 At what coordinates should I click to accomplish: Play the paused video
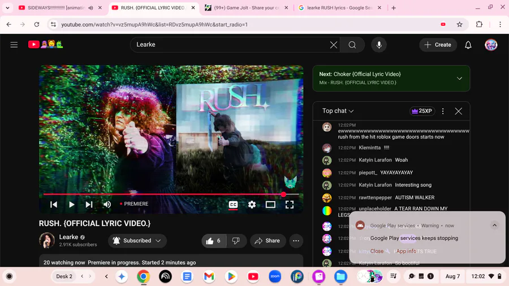[72, 204]
